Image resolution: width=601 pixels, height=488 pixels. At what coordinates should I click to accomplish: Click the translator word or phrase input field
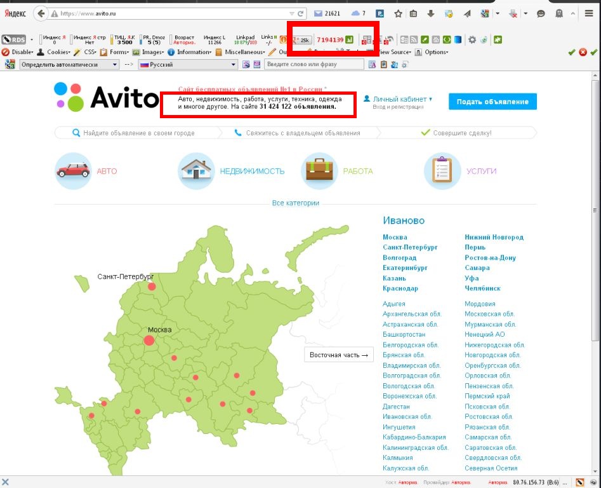click(314, 64)
